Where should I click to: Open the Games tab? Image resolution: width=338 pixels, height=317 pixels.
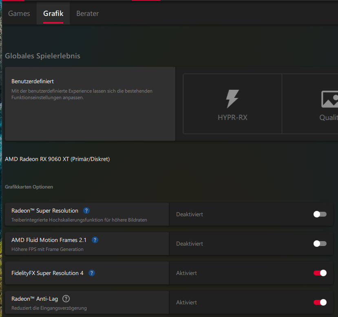click(x=19, y=13)
